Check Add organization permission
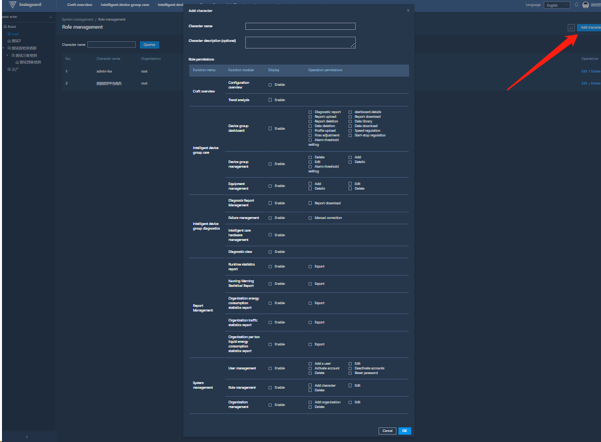This screenshot has height=442, width=601. coord(310,403)
